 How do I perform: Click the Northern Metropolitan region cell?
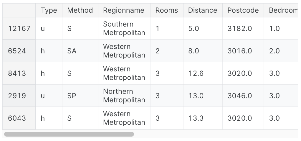click(124, 96)
